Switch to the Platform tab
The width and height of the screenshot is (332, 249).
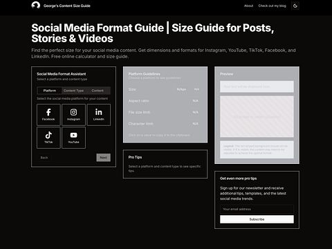pyautogui.click(x=50, y=91)
